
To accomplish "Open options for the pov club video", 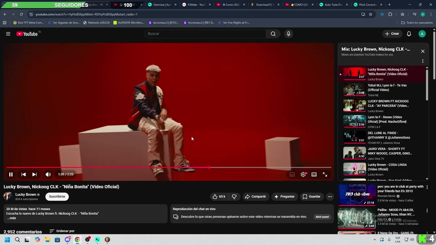I will coord(427,187).
